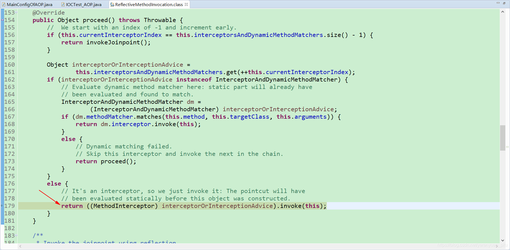Viewport: 510px width, 250px height.
Task: Click the 'proceed()' method name on line 154
Action: click(99, 20)
